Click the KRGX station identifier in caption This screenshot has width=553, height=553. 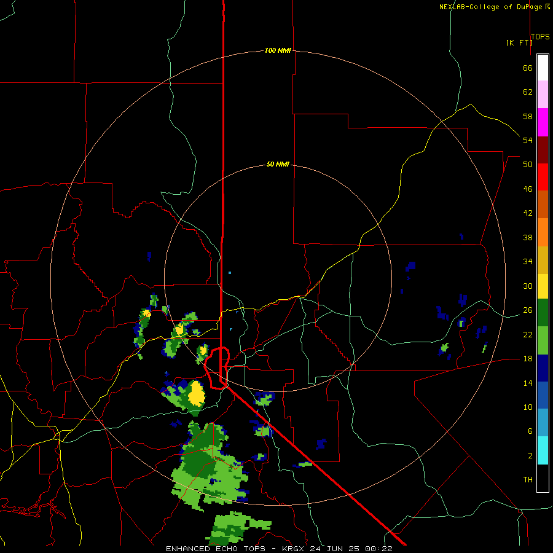(292, 549)
